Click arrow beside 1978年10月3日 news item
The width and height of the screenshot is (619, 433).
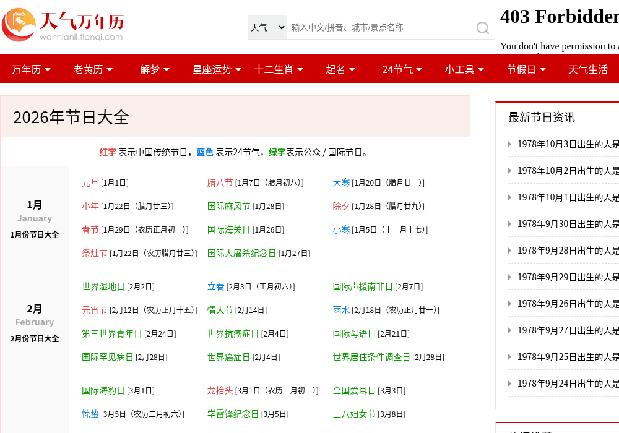pos(509,144)
